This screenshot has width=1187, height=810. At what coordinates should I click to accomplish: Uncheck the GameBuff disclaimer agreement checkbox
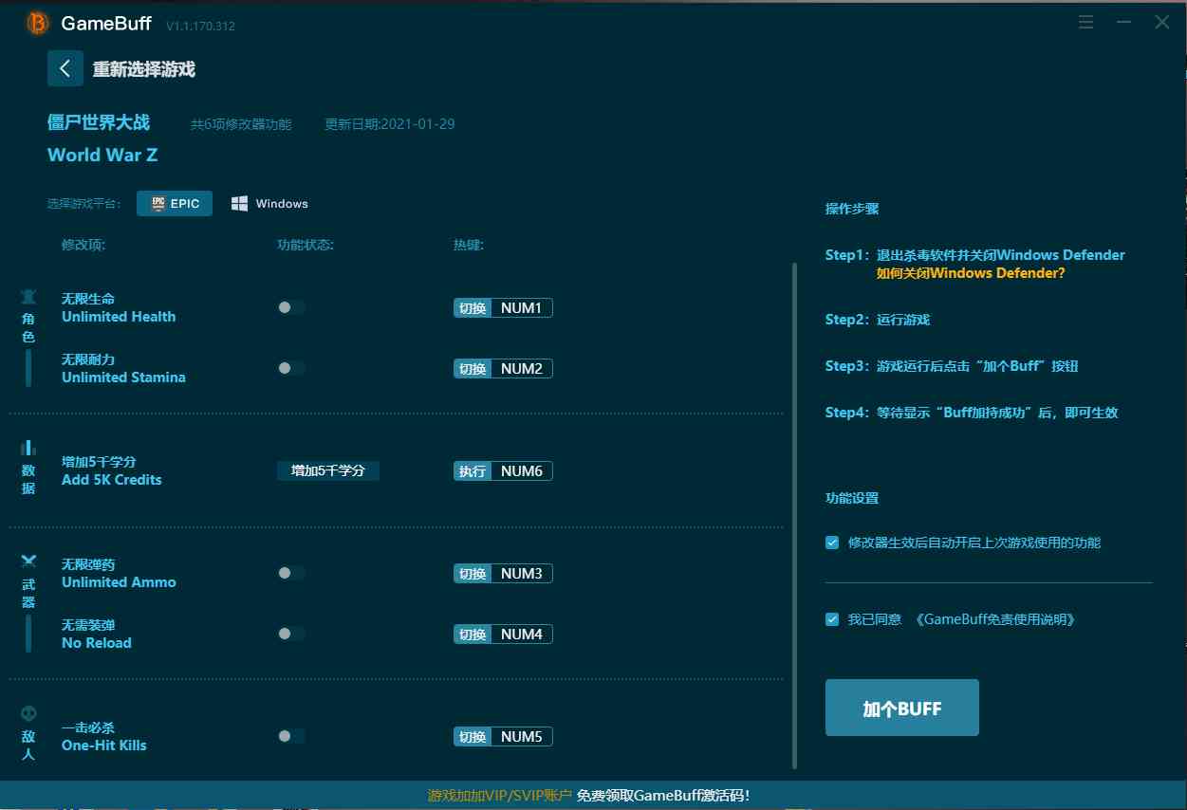click(832, 619)
